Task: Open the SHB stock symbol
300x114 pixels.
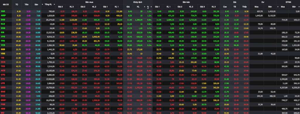Action: point(3,20)
